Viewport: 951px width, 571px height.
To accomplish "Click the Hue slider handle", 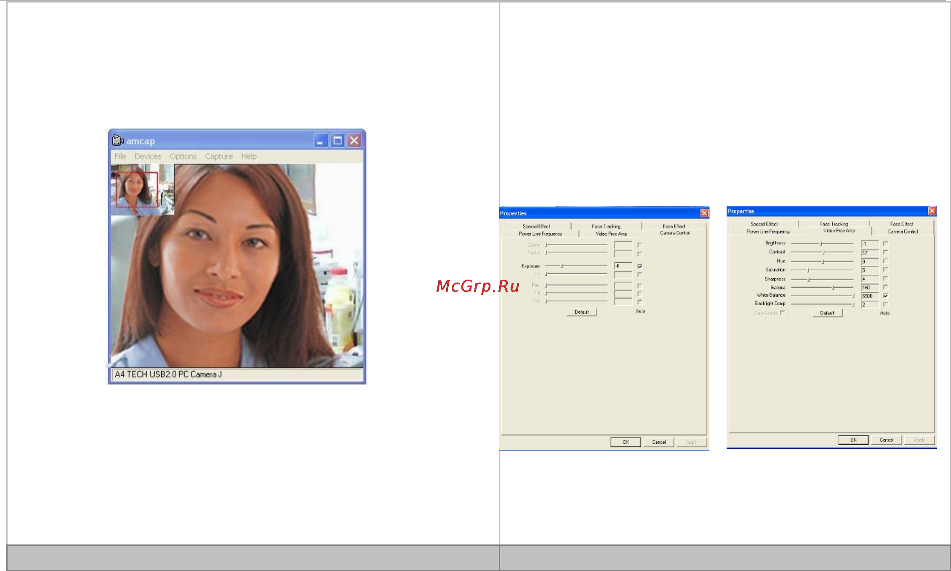I will pos(823,261).
